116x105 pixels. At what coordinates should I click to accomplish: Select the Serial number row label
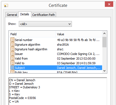(x=24, y=40)
